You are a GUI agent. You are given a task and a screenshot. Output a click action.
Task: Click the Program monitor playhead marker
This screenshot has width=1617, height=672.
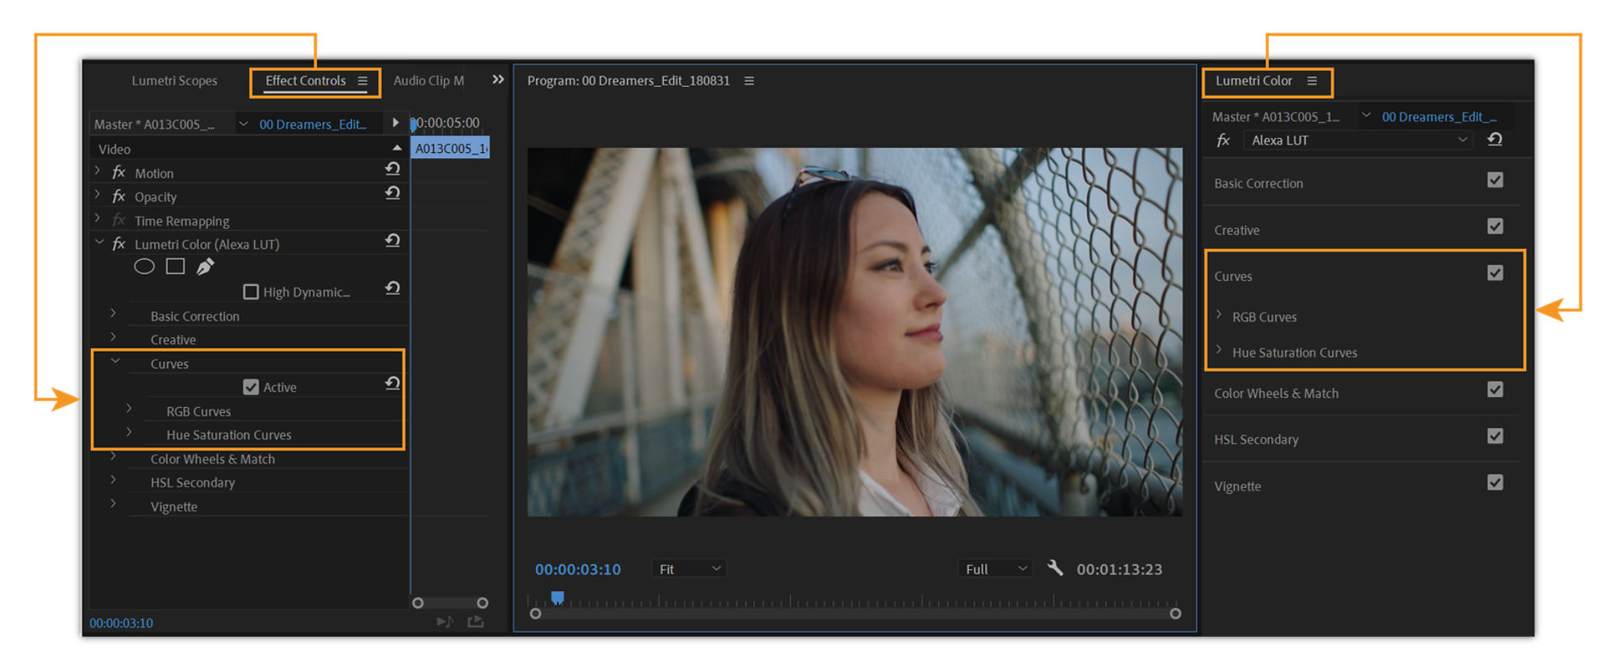[x=557, y=597]
